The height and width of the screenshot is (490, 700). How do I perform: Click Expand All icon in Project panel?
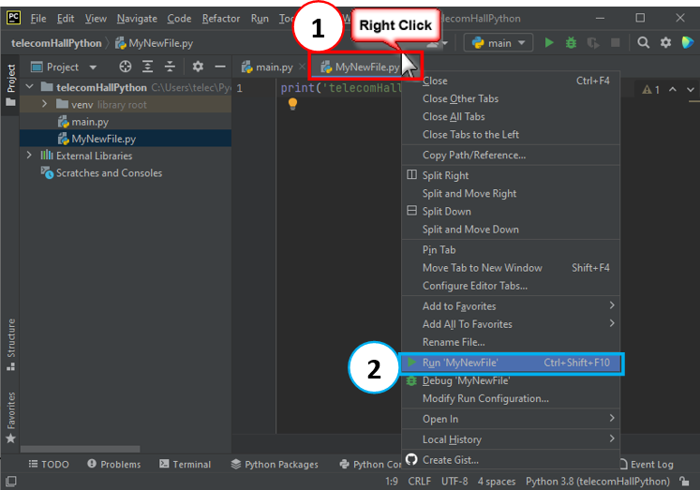147,67
